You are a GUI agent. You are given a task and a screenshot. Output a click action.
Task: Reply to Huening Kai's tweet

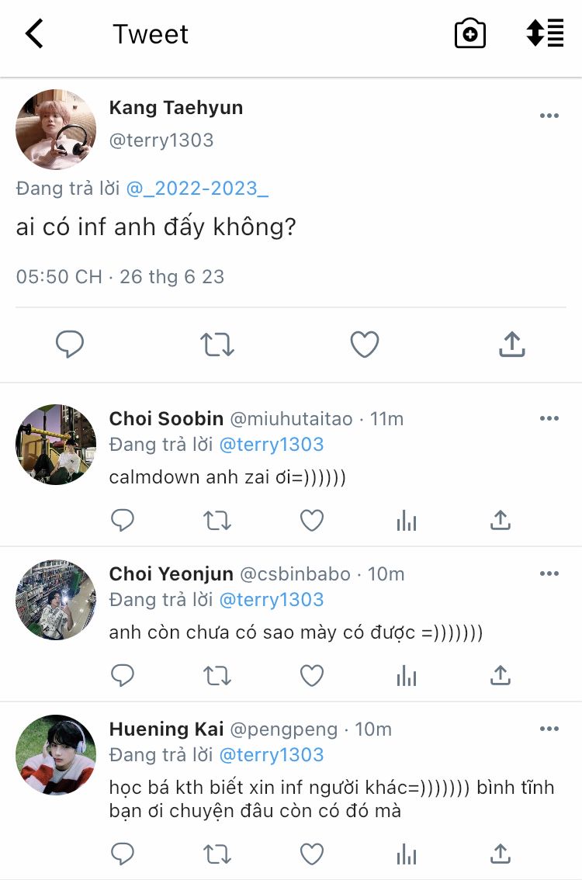123,854
